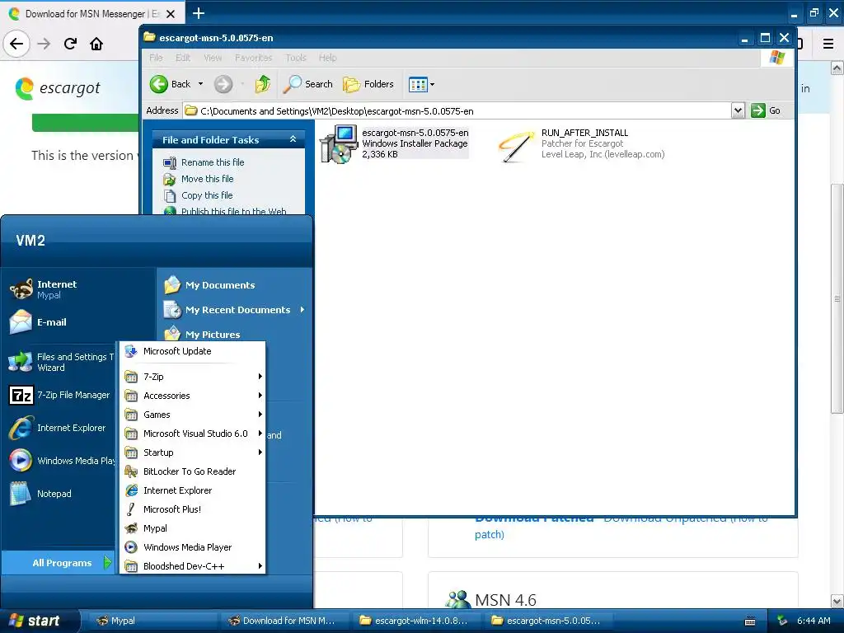The image size is (844, 633).
Task: Open Notepad from the Start menu
Action: pos(40,494)
